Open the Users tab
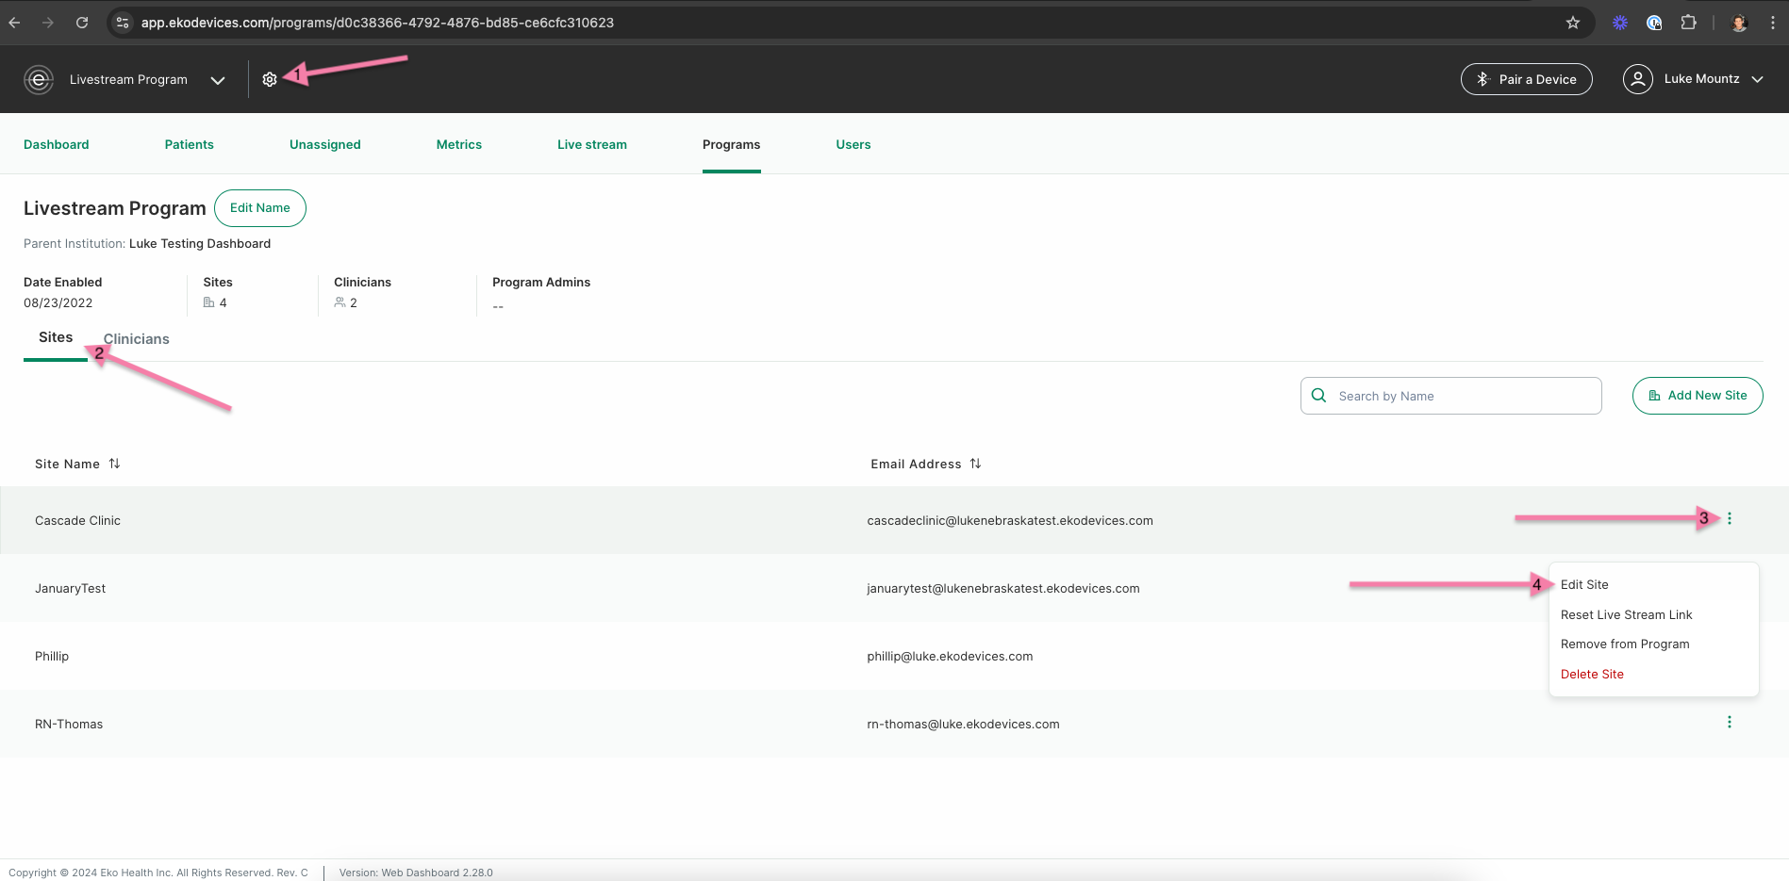 853,144
